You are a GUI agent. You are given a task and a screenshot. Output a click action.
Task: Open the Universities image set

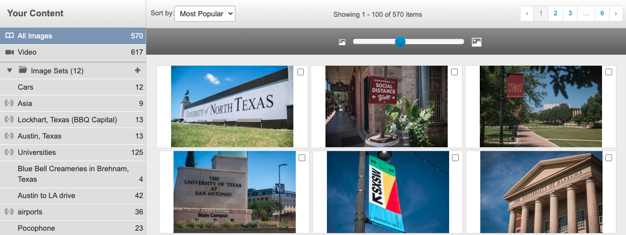[x=73, y=153]
